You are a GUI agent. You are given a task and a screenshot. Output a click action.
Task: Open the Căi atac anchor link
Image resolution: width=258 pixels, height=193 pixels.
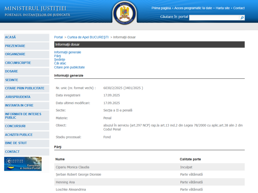pos(60,63)
